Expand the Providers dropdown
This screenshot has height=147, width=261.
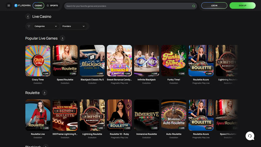tap(73, 26)
